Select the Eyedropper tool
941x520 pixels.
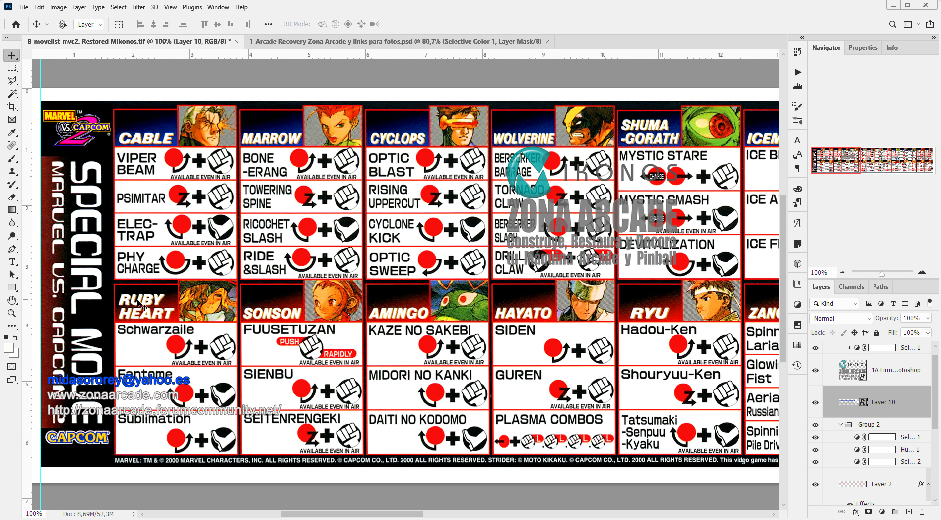[x=12, y=132]
